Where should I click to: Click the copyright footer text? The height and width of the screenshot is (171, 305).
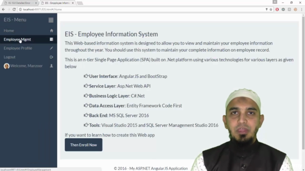(151, 168)
